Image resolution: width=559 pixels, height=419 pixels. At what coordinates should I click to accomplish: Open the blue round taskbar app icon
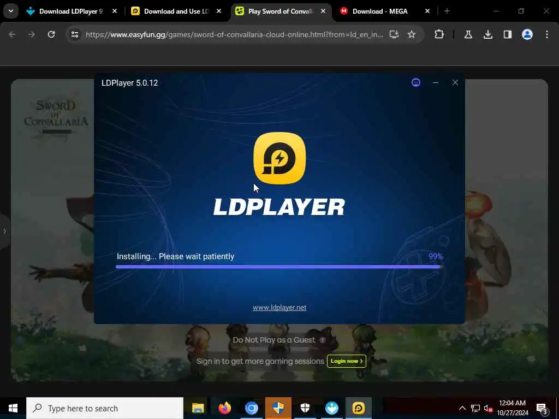pos(331,408)
